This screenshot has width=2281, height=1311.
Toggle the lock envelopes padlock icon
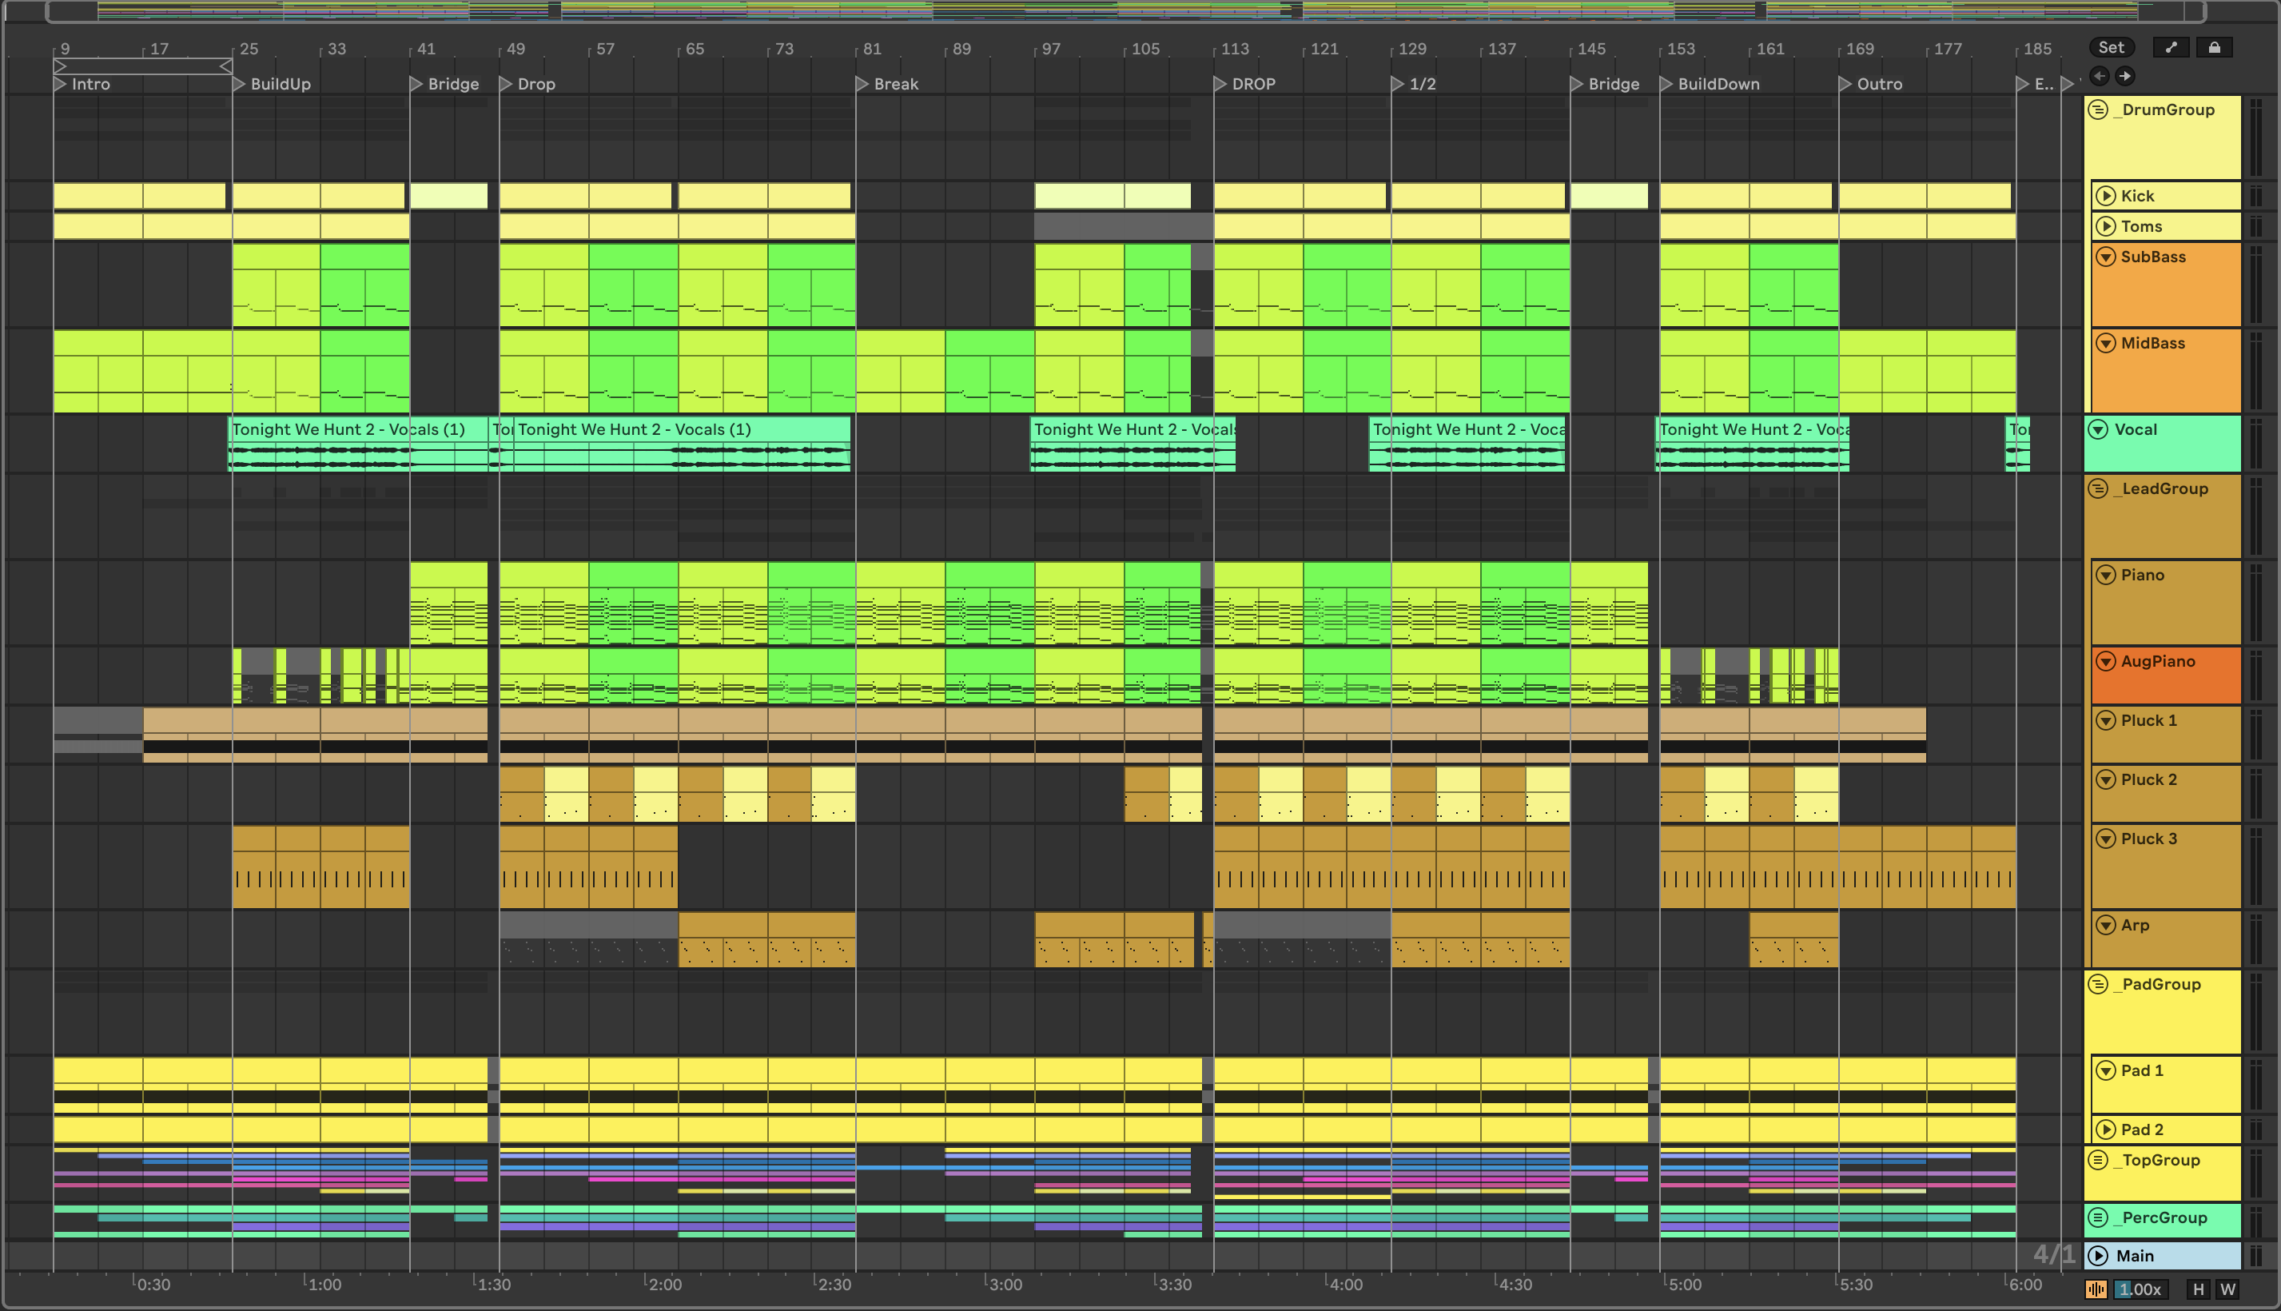pos(2214,48)
